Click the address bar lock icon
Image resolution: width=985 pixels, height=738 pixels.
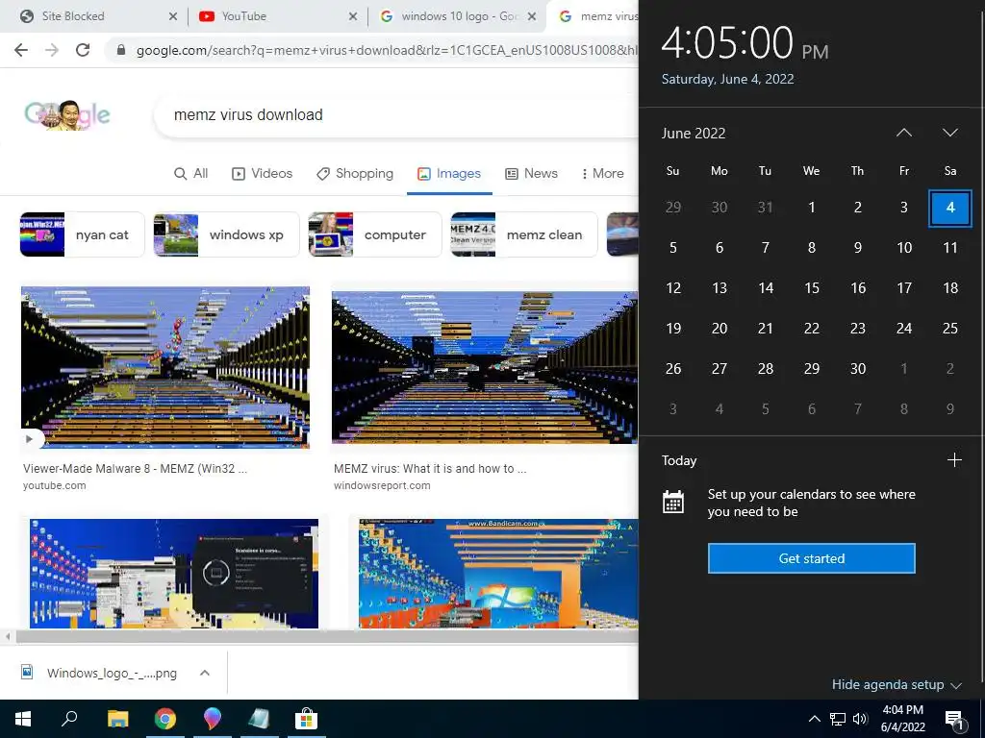(x=121, y=50)
